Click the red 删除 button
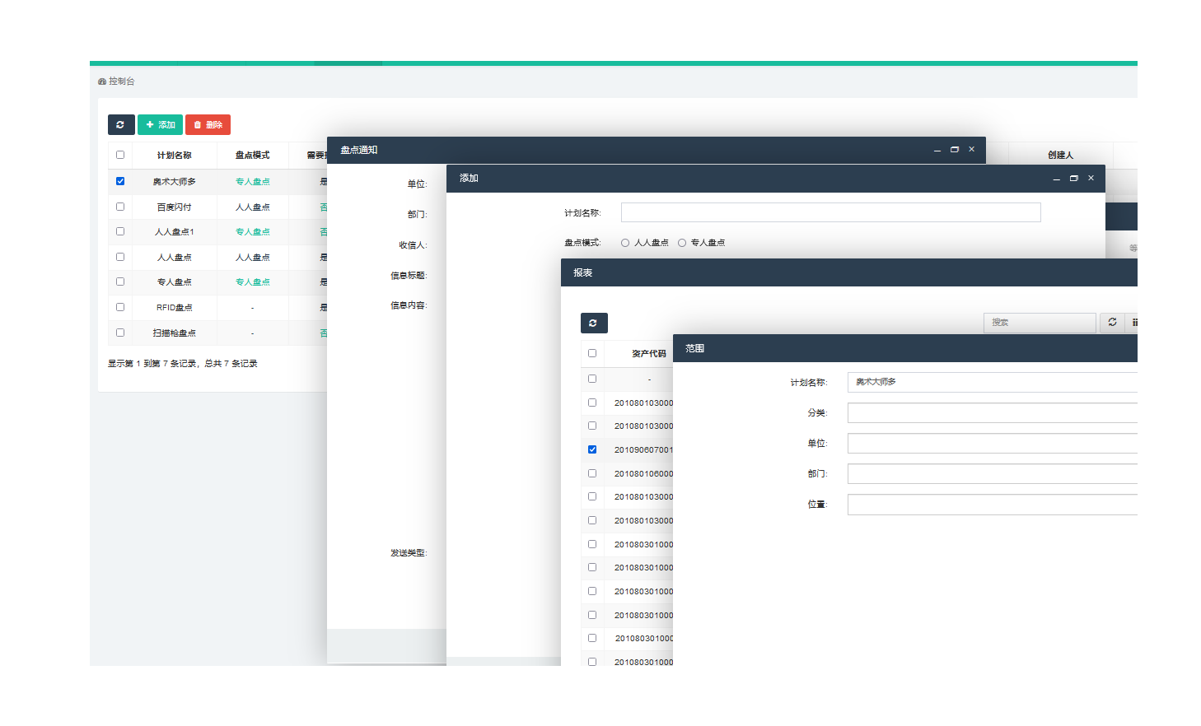Image resolution: width=1201 pixels, height=726 pixels. 208,124
